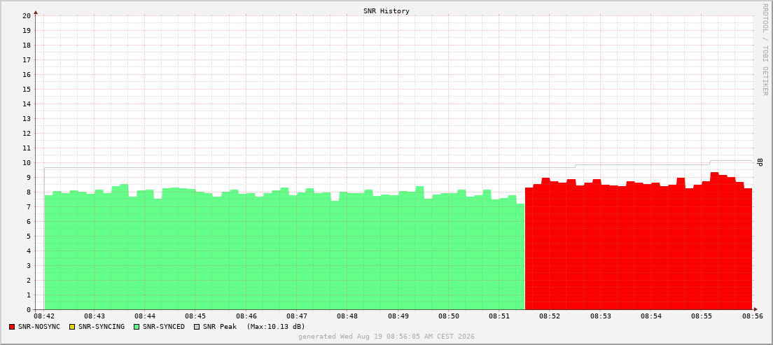The width and height of the screenshot is (773, 345).
Task: Click the 08:42 time axis label
Action: [44, 316]
